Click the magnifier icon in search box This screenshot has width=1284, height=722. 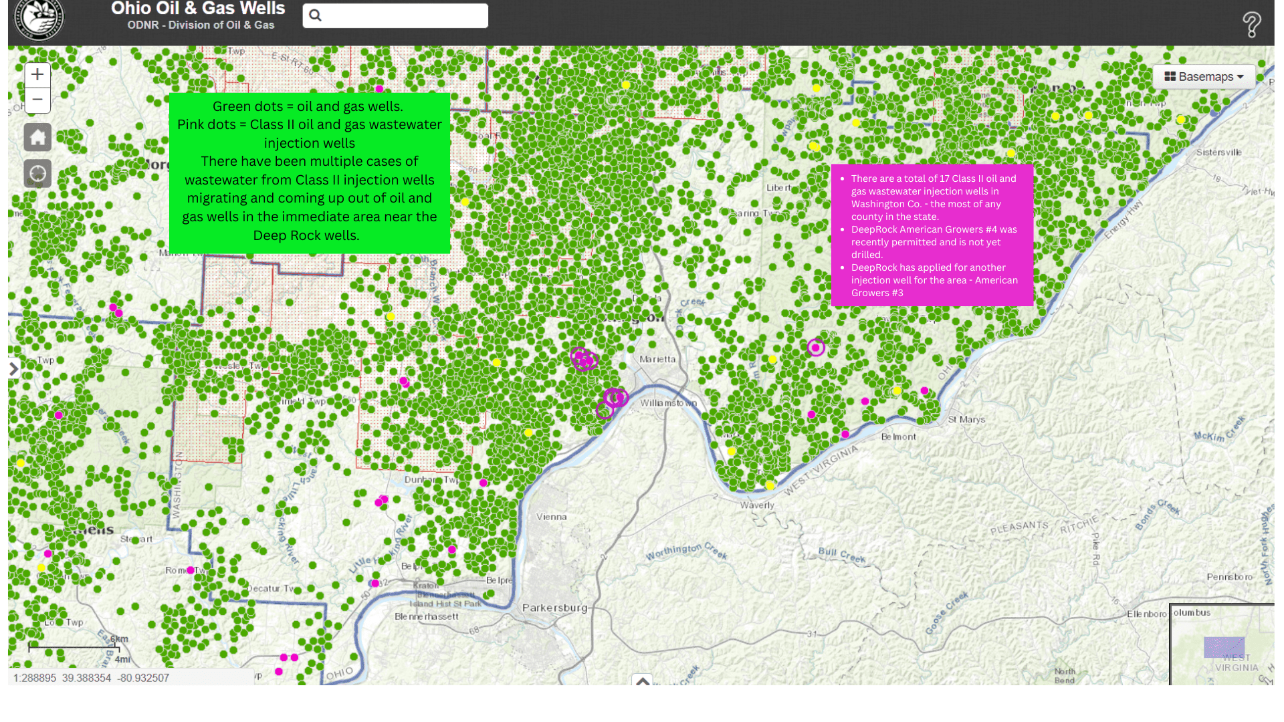316,15
